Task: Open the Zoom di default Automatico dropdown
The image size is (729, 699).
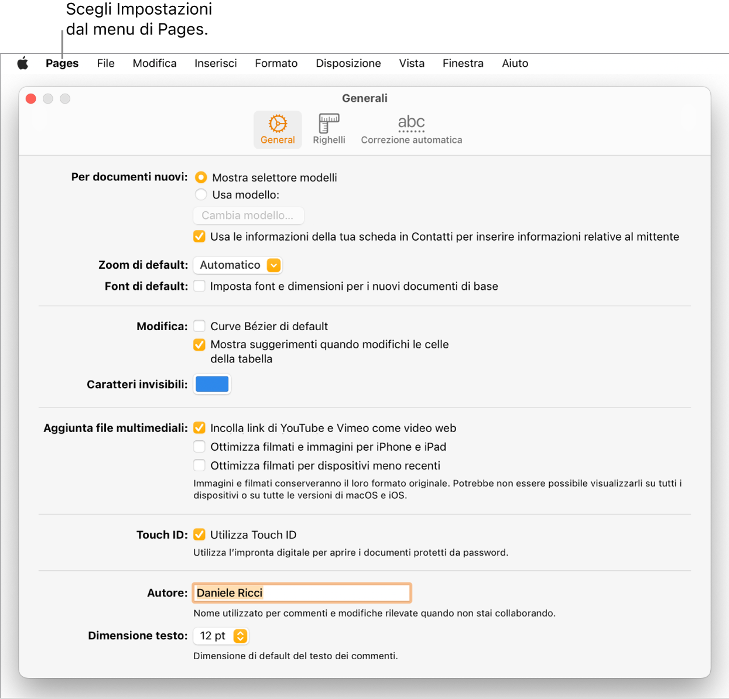Action: (238, 265)
